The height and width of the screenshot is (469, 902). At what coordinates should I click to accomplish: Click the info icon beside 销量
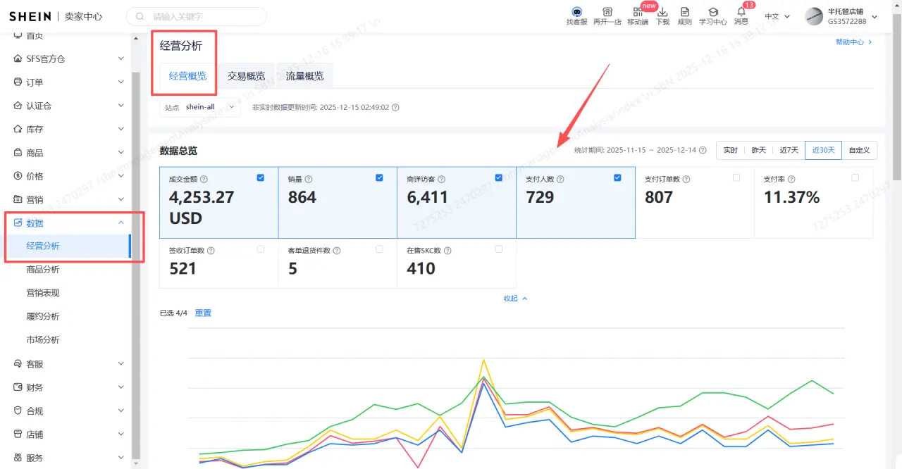pyautogui.click(x=309, y=180)
